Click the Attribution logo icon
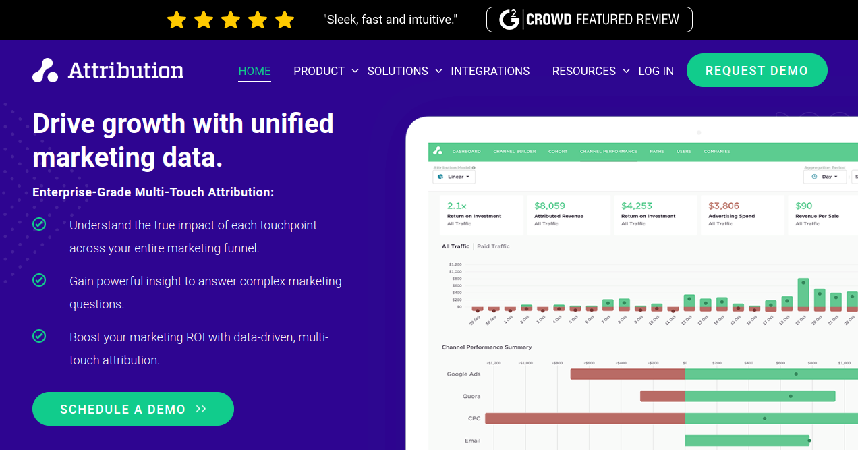 coord(45,70)
